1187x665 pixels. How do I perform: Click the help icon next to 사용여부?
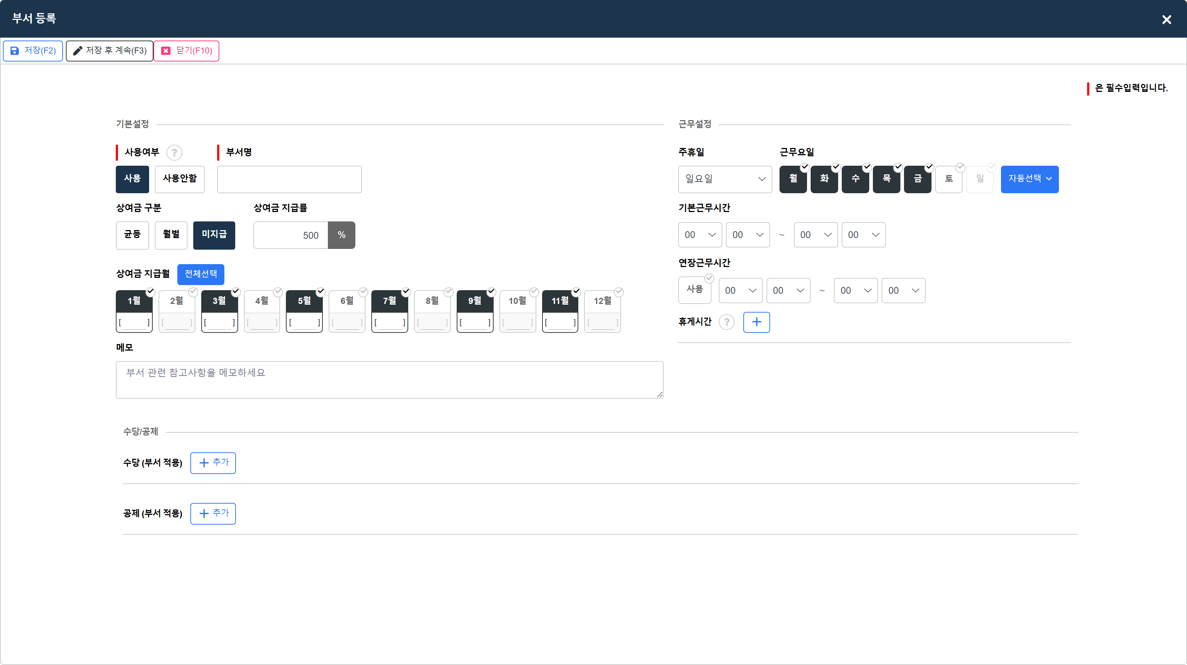coord(174,152)
